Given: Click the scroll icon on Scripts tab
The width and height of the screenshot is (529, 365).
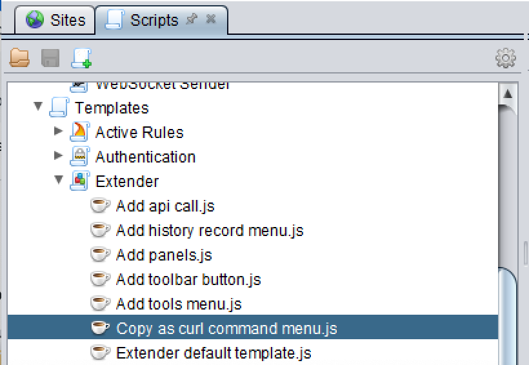Looking at the screenshot, I should [x=114, y=19].
